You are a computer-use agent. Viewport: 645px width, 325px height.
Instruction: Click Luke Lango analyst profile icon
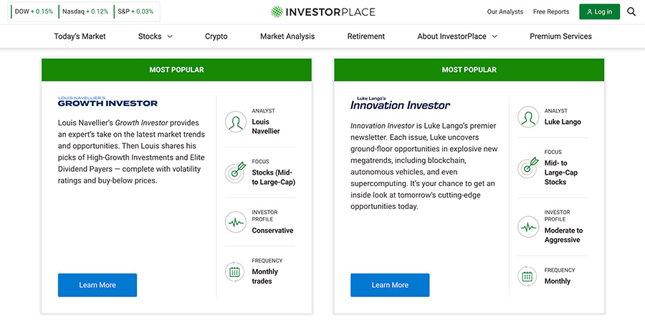point(528,117)
